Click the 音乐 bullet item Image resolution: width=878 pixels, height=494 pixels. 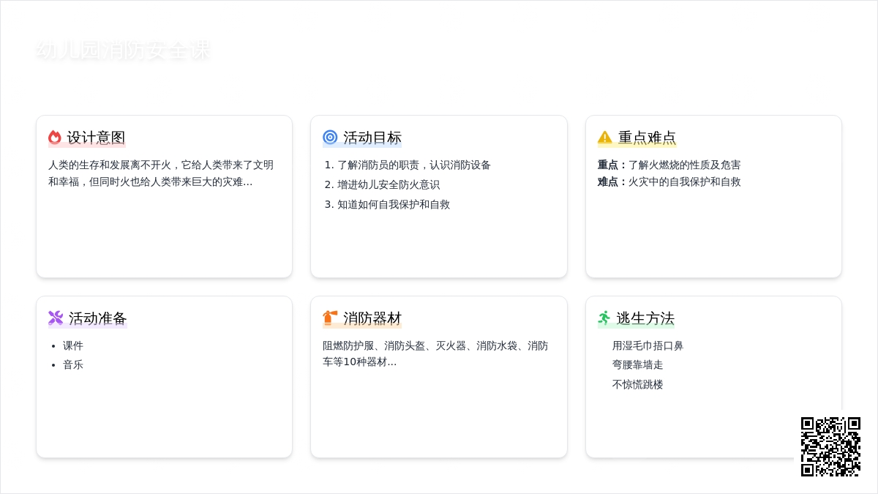(x=73, y=364)
